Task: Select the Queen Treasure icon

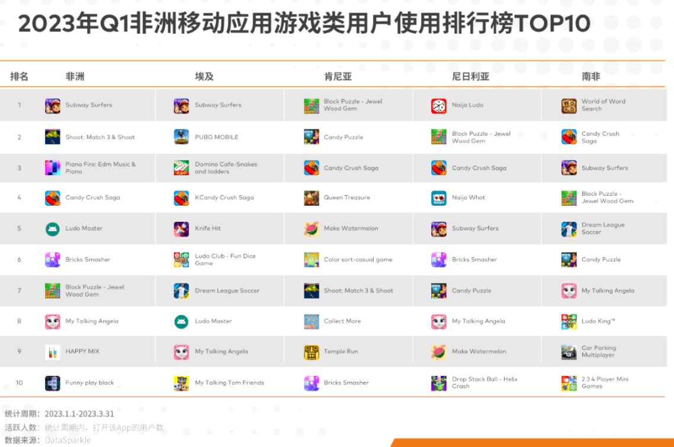Action: pyautogui.click(x=312, y=198)
